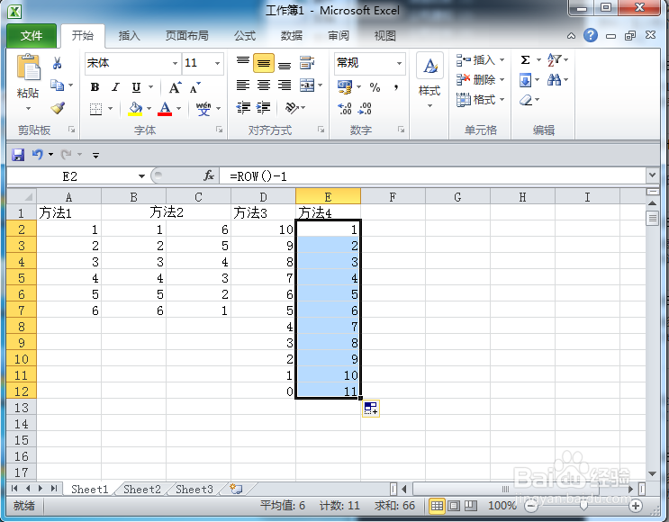Toggle Wrap Text icon
Viewport: 669px width, 522px height.
(x=307, y=63)
